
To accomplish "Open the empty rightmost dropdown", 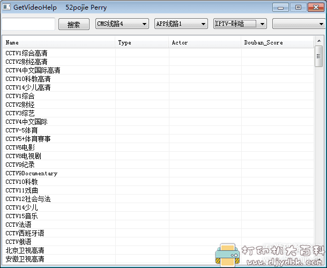I will tap(299, 24).
